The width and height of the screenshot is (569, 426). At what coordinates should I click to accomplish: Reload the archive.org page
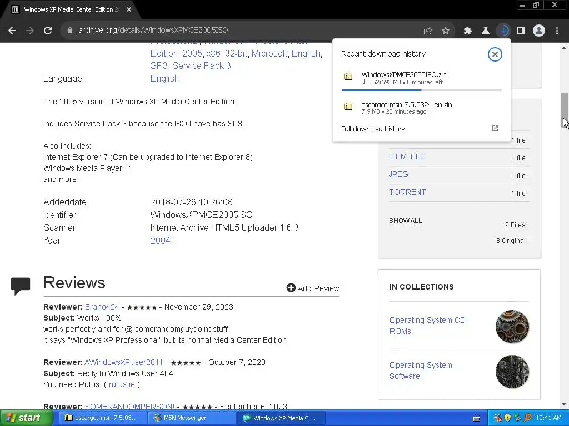[48, 31]
